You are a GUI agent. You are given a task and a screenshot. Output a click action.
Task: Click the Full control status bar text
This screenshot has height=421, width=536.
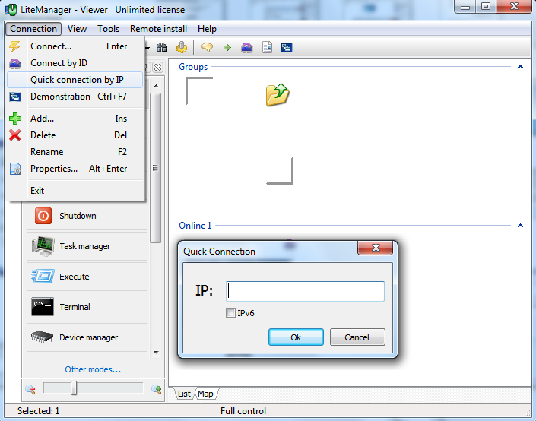[x=243, y=411]
